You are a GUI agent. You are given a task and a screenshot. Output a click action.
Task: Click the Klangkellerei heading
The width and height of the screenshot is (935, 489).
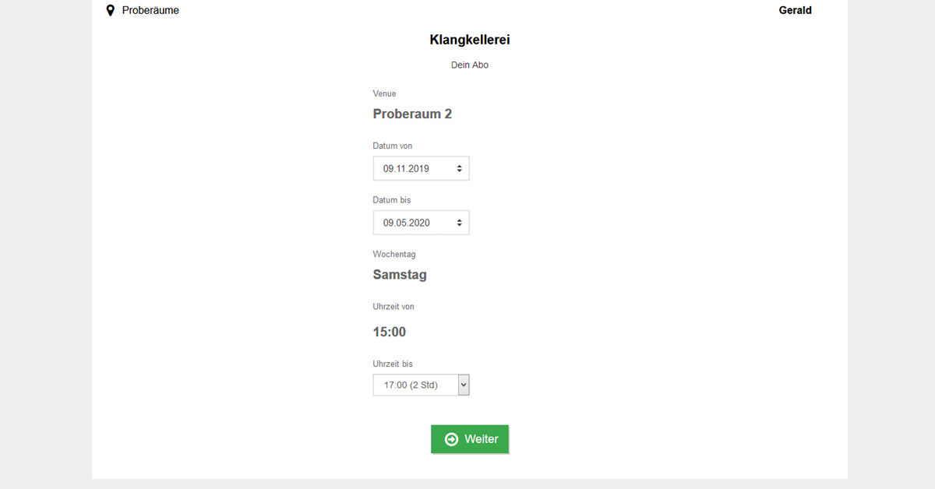click(x=470, y=40)
